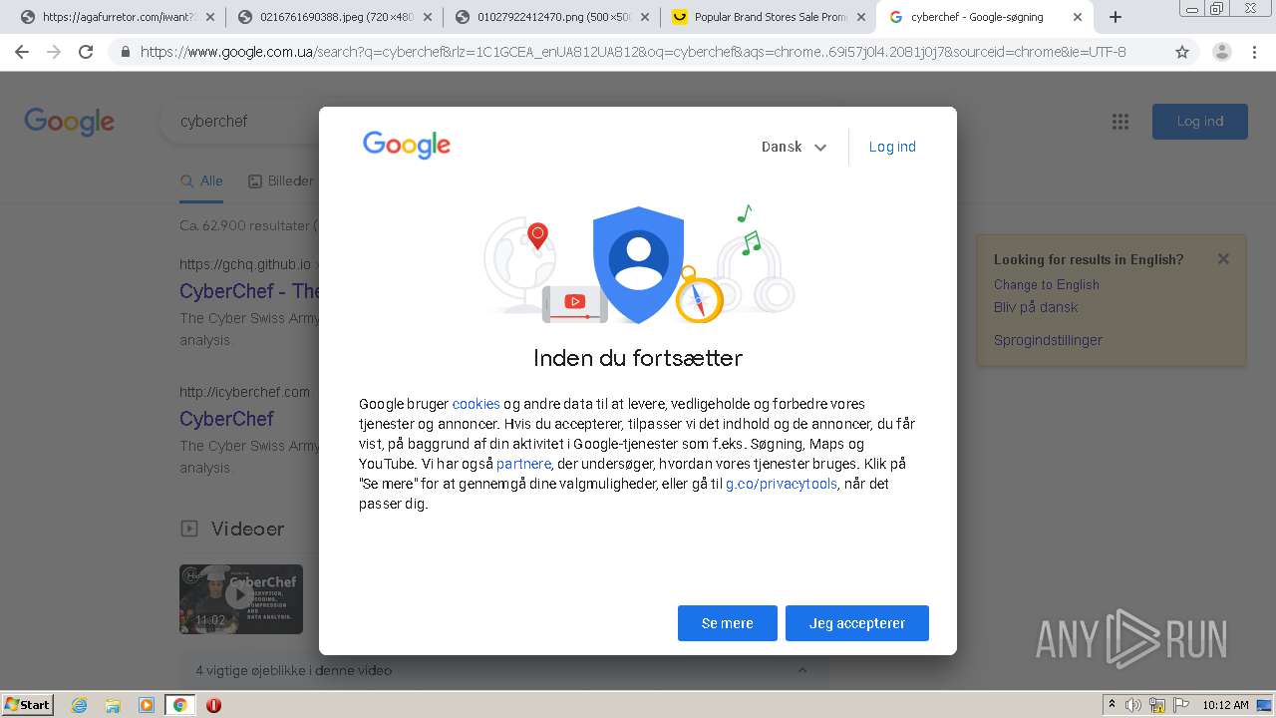The height and width of the screenshot is (718, 1276).
Task: Open the CyberChef - The result from gchq.github.io
Action: 249,291
